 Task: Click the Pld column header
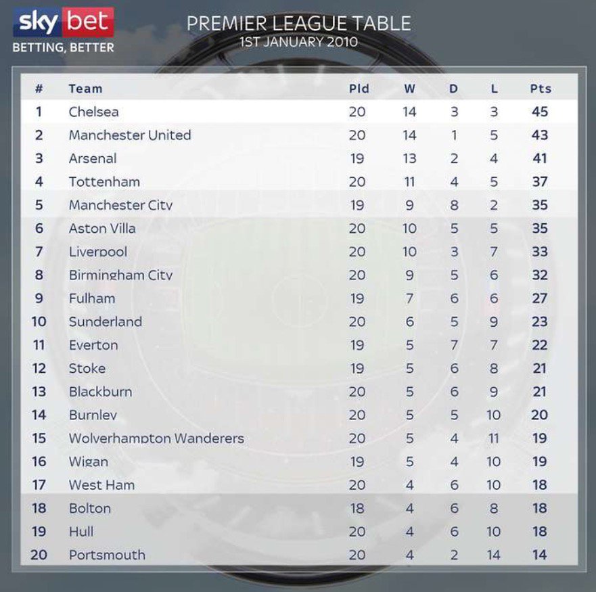point(359,89)
